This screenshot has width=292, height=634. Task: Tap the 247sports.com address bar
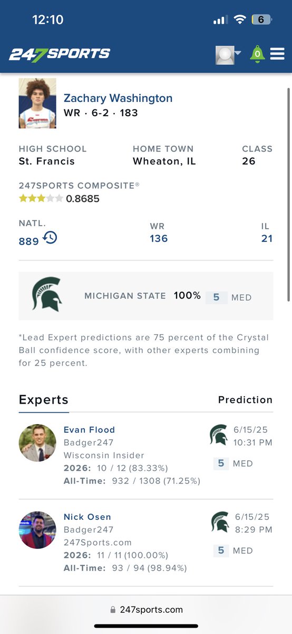[146, 609]
